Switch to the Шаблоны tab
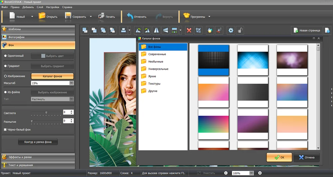 38,29
